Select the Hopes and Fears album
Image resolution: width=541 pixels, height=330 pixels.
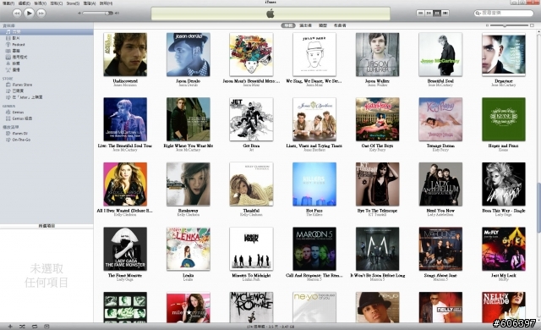tap(504, 119)
